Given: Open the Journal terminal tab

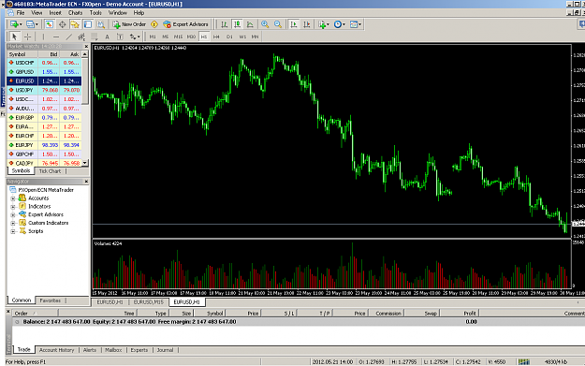Looking at the screenshot, I should [165, 350].
